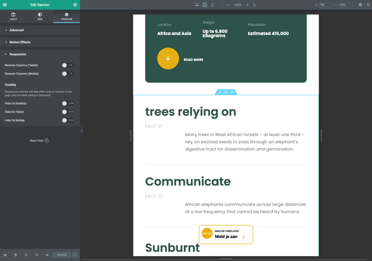Switch to the Style tab
Image resolution: width=372 pixels, height=261 pixels.
point(40,16)
